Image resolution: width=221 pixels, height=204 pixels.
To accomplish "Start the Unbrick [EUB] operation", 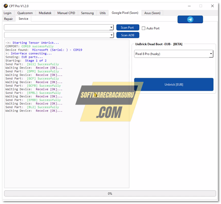I will [174, 85].
